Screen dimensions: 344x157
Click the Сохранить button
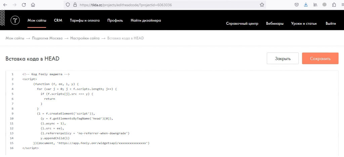[320, 58]
